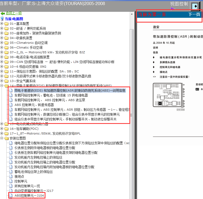Image resolution: width=203 pixels, height=199 pixels.
Task: Expand folder 17—1_8T—Motronic /85kW
Action: coord(2,133)
